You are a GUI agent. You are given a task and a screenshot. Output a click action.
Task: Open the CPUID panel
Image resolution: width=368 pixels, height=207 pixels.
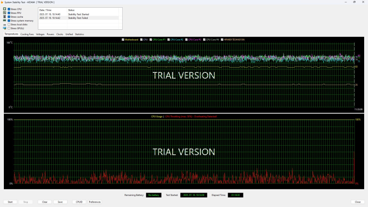pos(79,202)
